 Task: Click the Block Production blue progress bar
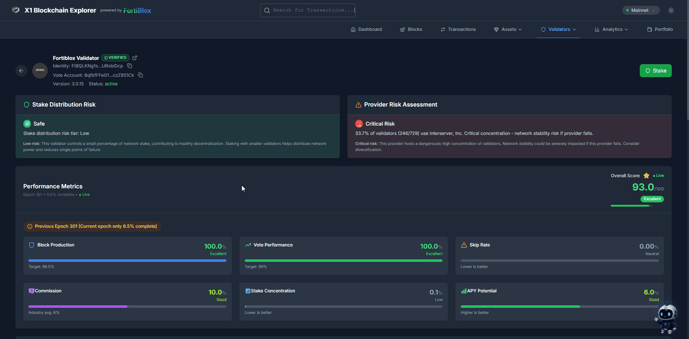128,261
